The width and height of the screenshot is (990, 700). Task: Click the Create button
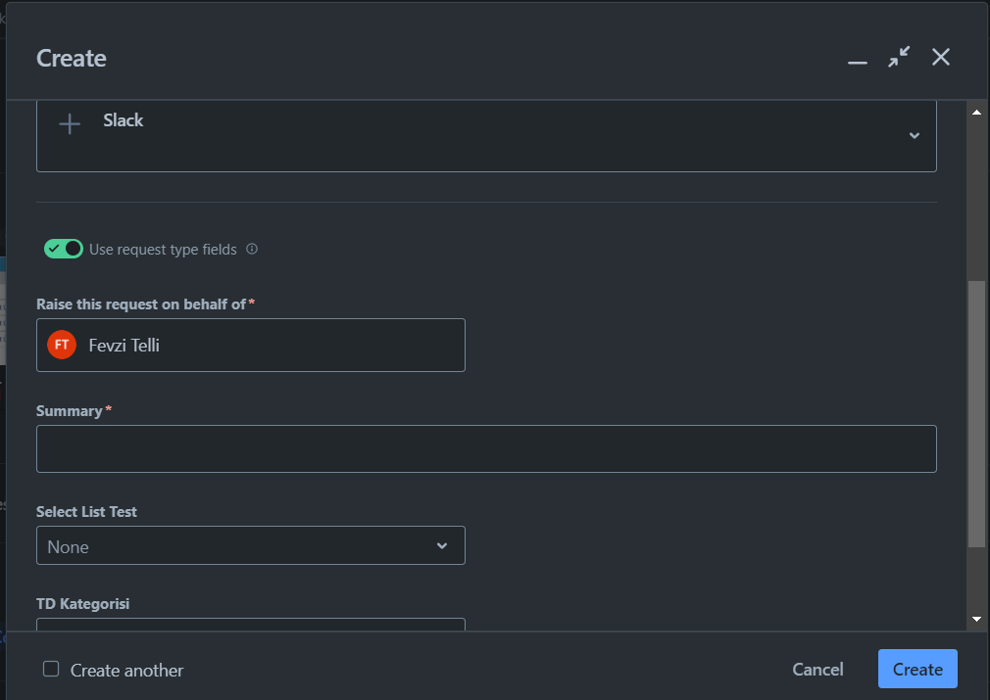(x=916, y=669)
